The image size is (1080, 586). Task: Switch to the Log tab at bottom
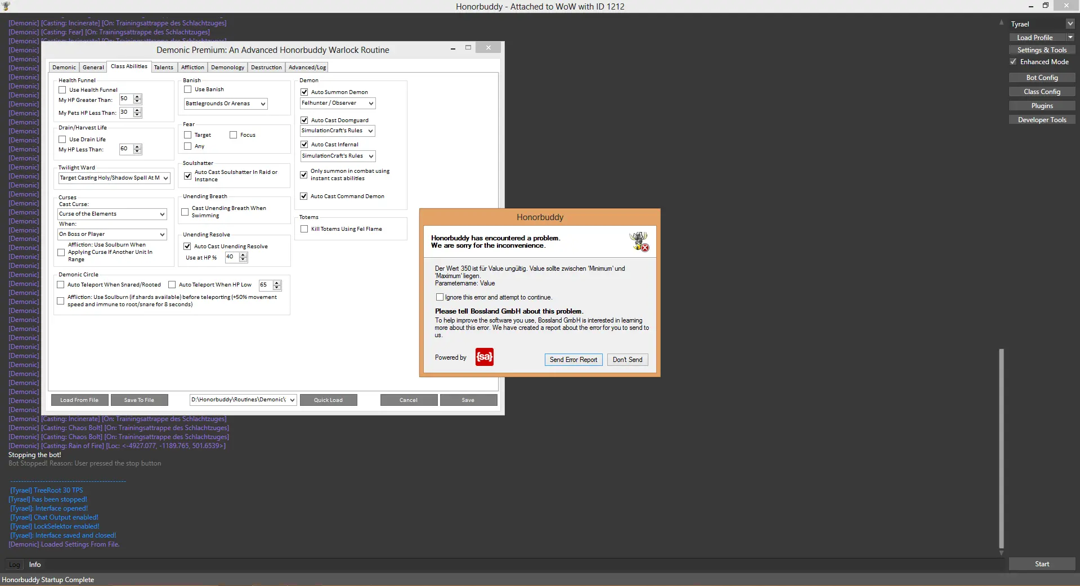coord(15,565)
